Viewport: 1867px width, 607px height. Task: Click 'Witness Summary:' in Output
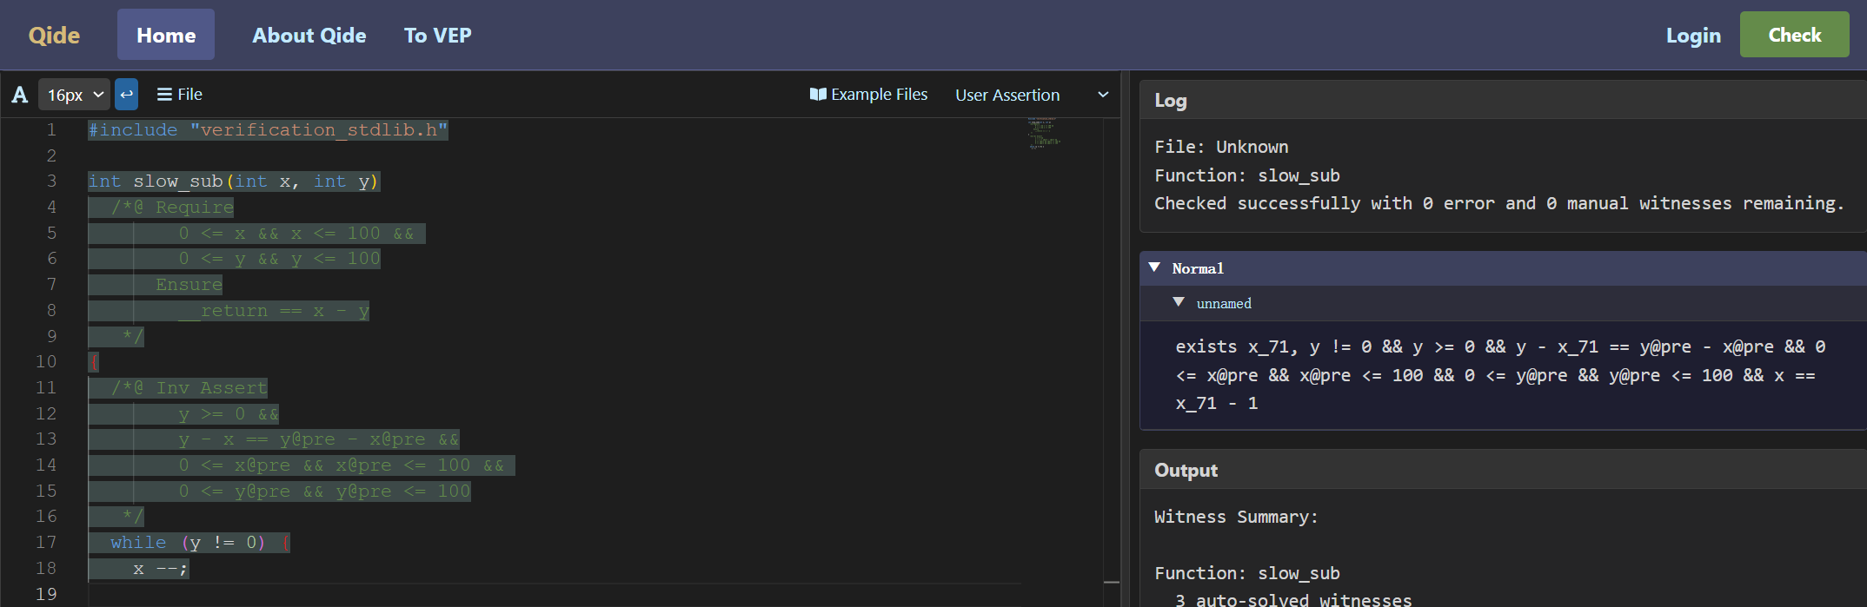tap(1235, 517)
